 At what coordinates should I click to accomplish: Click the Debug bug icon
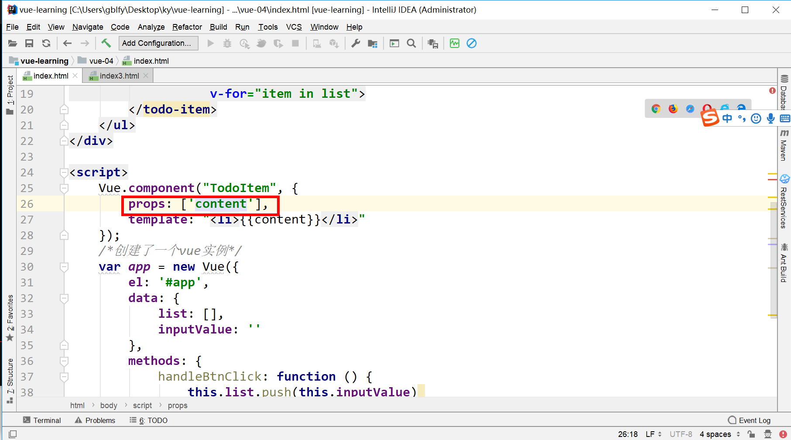point(227,43)
